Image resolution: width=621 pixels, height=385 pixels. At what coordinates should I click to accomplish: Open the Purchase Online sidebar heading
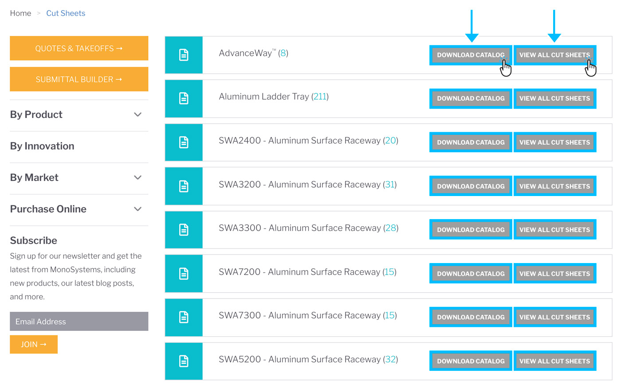[48, 209]
